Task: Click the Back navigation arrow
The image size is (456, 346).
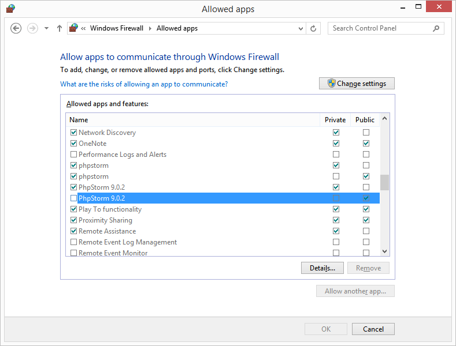Action: (16, 28)
